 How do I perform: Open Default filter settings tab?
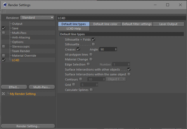(x=137, y=24)
